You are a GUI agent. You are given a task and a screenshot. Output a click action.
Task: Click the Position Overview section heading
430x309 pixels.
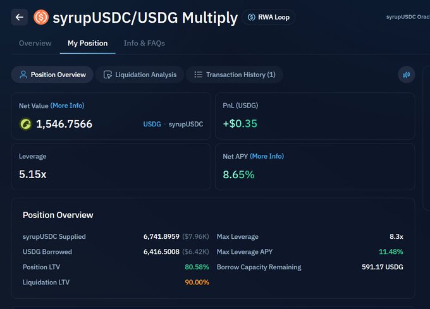[x=58, y=215]
